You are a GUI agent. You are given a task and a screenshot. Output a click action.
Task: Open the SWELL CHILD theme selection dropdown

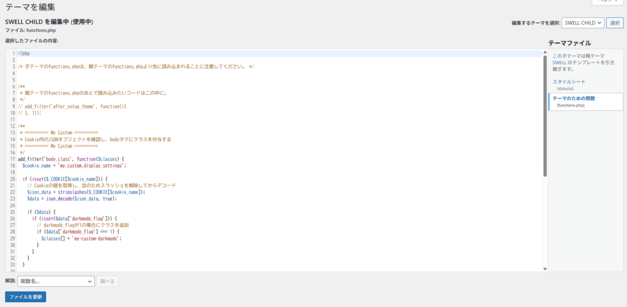pyautogui.click(x=582, y=23)
